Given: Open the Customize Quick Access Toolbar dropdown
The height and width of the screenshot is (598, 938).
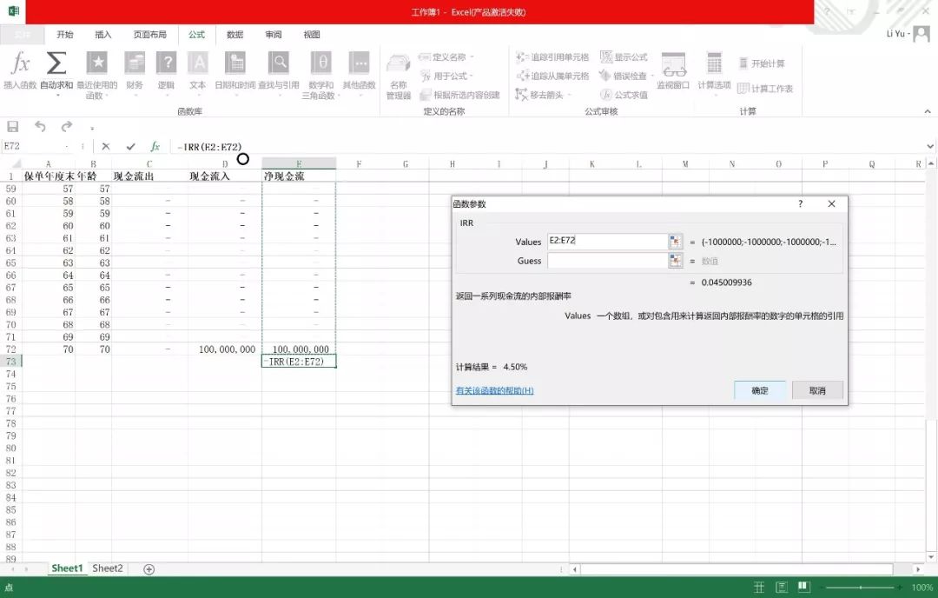Looking at the screenshot, I should pos(92,128).
